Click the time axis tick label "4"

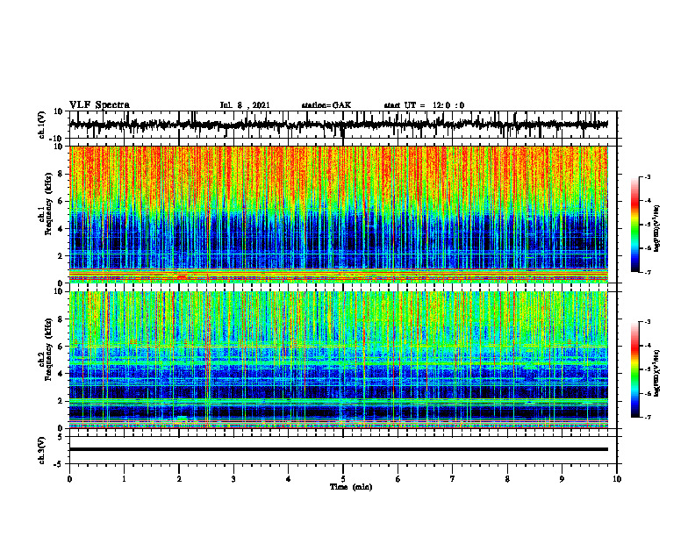click(x=289, y=479)
